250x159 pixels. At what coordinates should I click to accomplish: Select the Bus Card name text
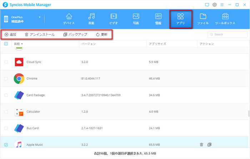tap(32, 128)
